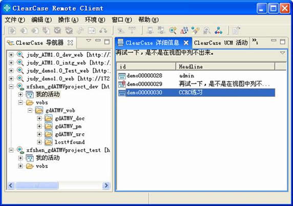Click the grayed document icon after last separator
The width and height of the screenshot is (293, 206).
(x=236, y=30)
